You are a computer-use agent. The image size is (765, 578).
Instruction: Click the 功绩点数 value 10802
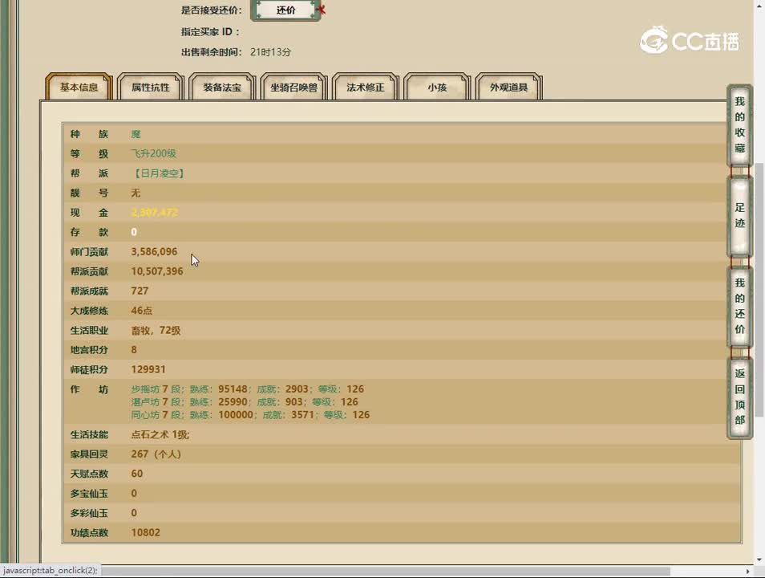coord(145,532)
